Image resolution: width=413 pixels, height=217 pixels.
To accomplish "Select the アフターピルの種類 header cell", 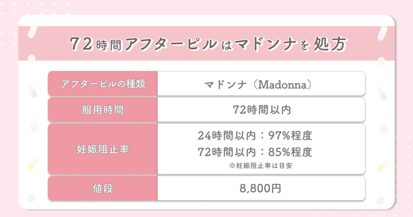I will [103, 83].
